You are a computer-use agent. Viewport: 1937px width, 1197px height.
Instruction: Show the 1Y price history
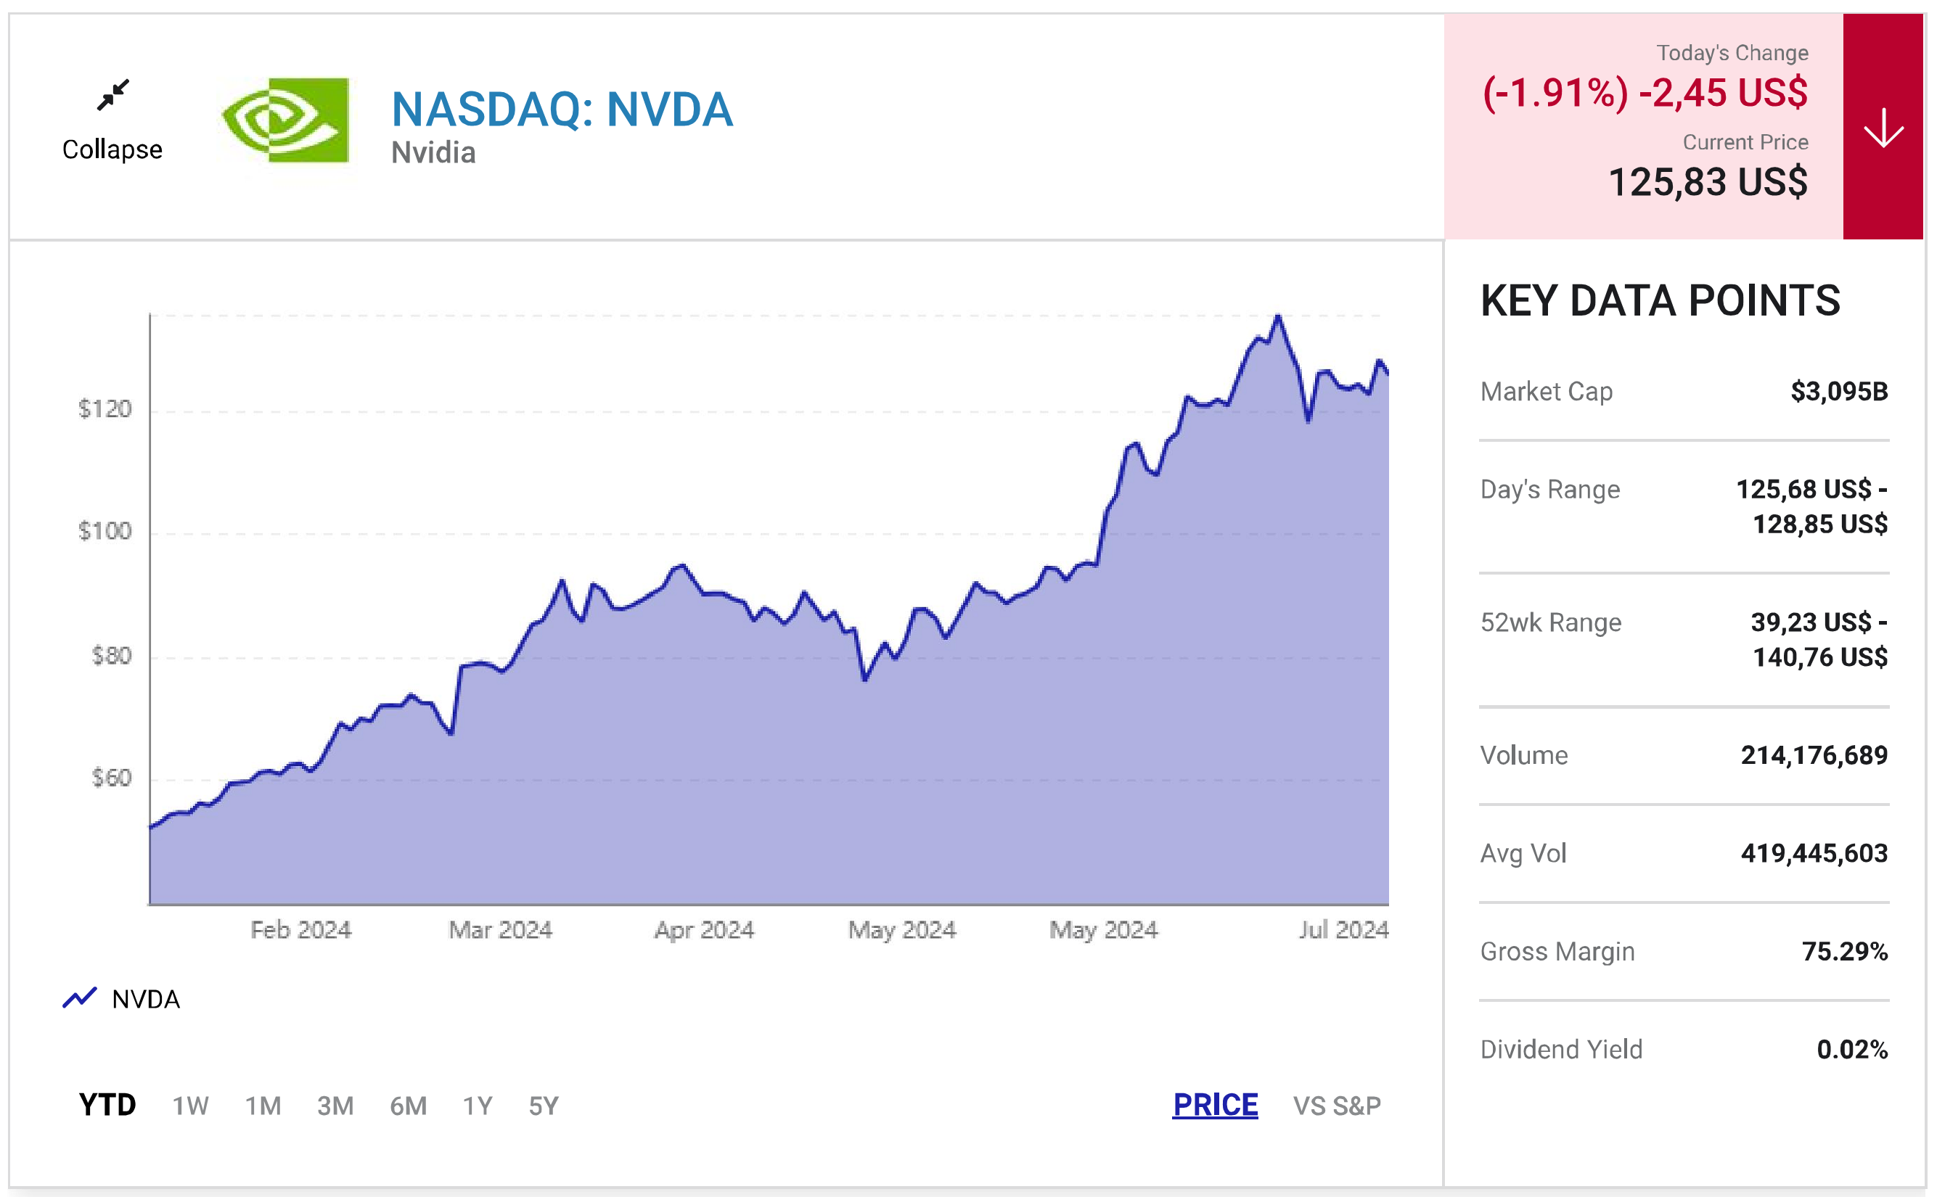pyautogui.click(x=478, y=1106)
